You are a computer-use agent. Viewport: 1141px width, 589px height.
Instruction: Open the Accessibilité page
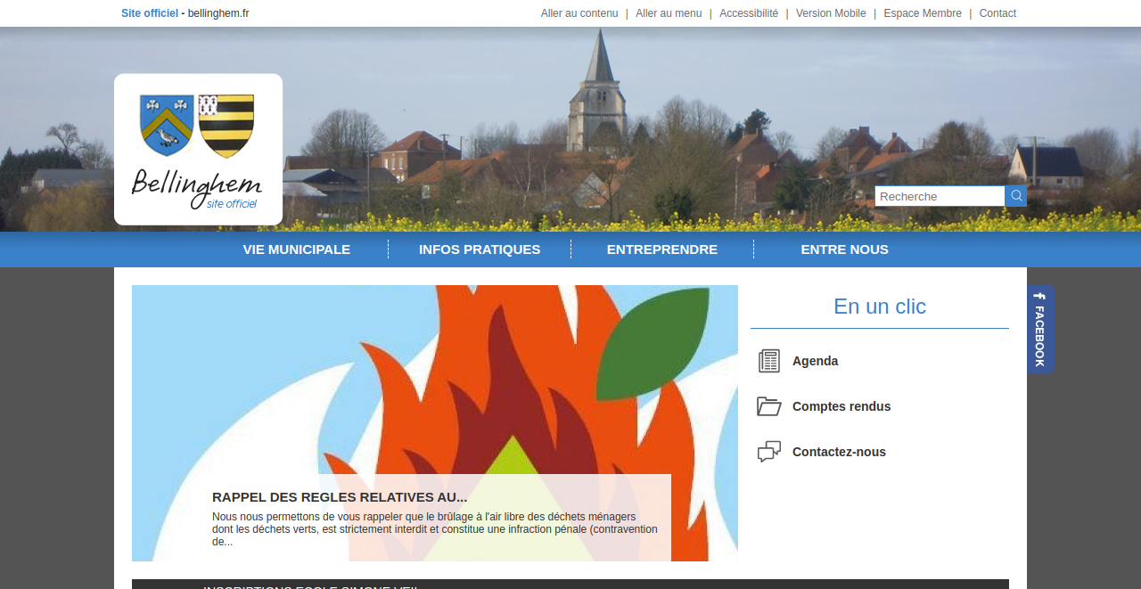coord(749,13)
